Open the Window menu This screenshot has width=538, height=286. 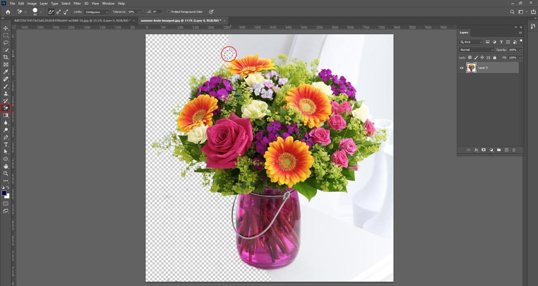pos(108,3)
